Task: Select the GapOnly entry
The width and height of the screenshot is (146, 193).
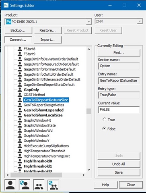Action: click(31, 90)
